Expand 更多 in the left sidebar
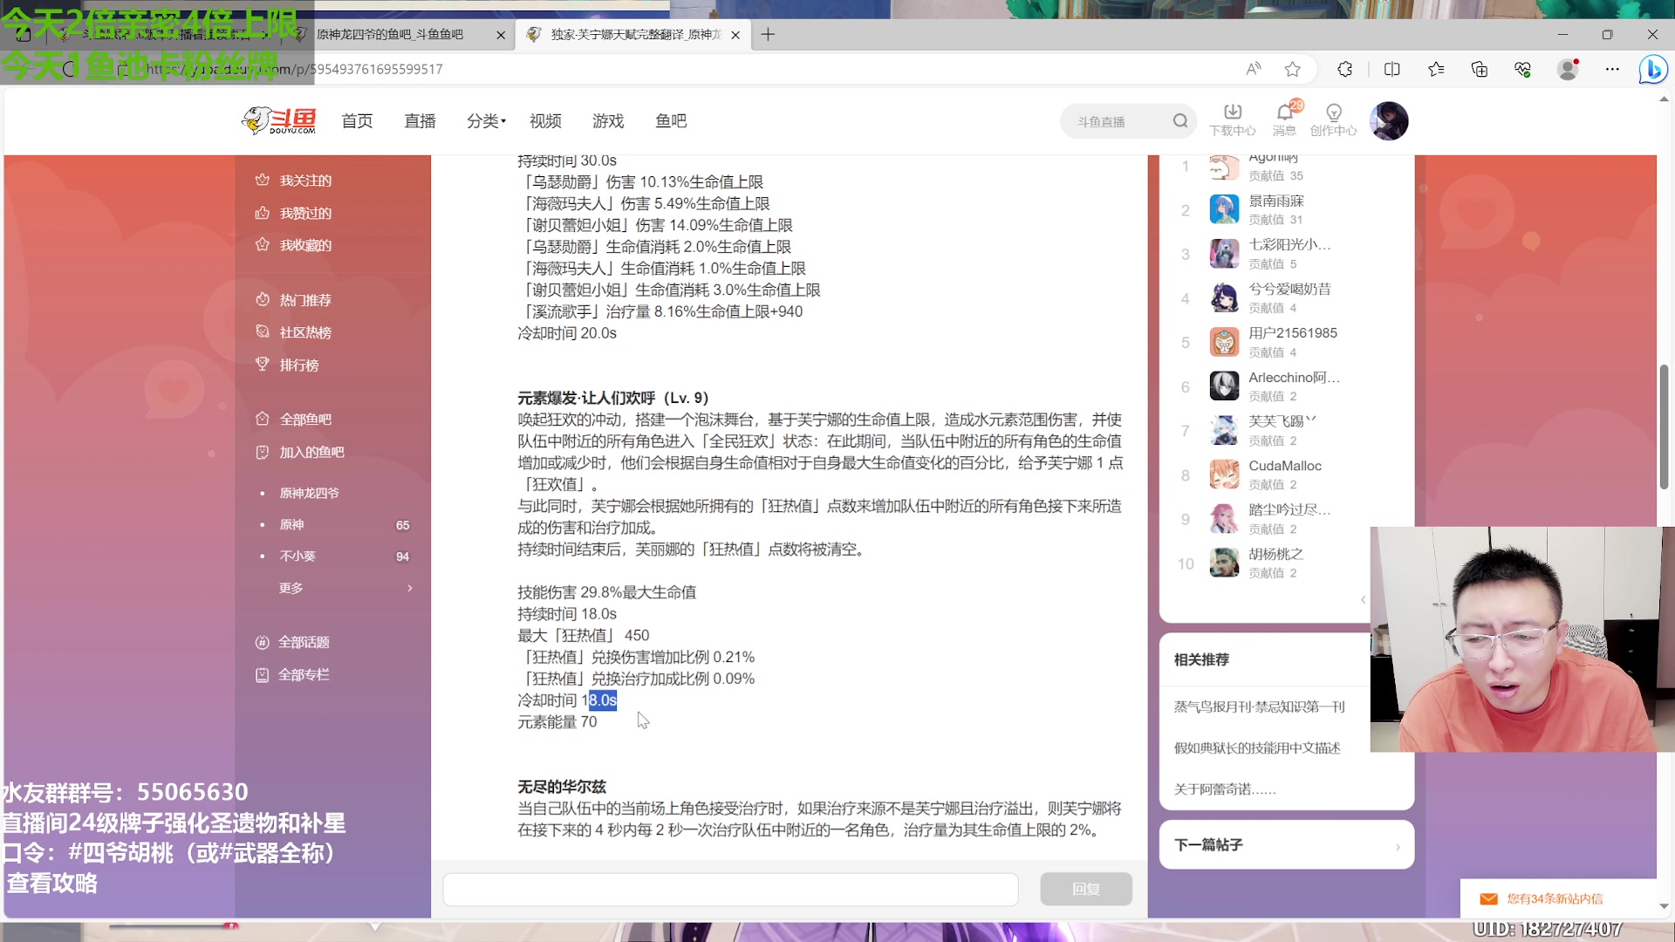Viewport: 1675px width, 942px height. [x=291, y=587]
